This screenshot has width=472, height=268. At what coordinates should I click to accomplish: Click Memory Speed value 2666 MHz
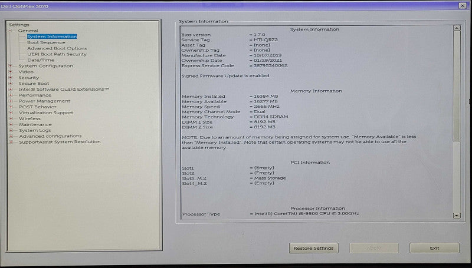[267, 107]
